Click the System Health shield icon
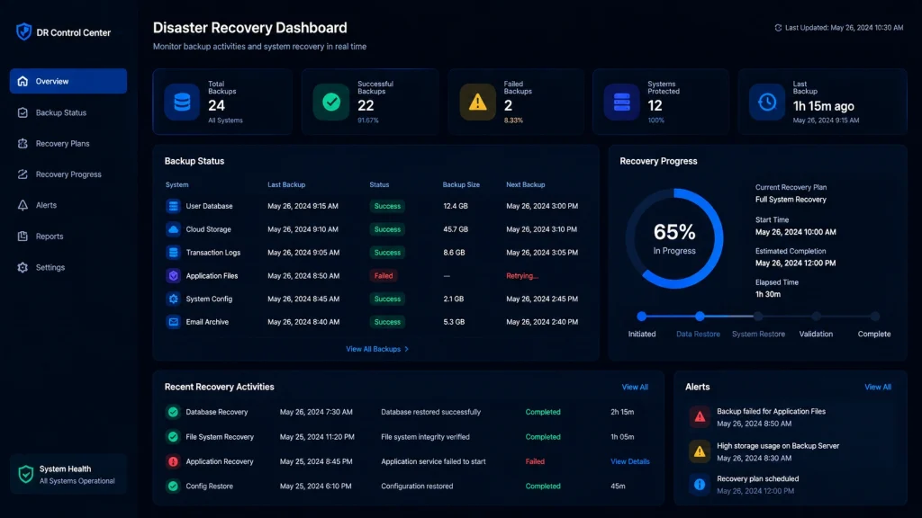922x518 pixels. 26,474
